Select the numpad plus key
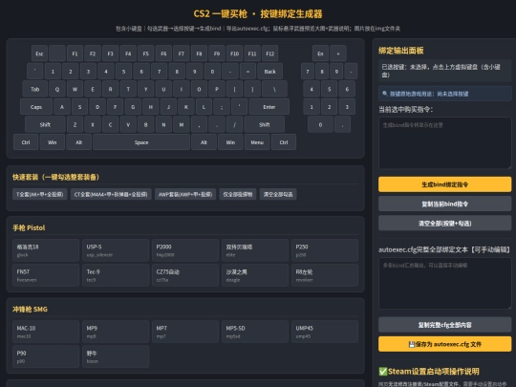Viewport: 516px width, 387px height. [x=338, y=54]
